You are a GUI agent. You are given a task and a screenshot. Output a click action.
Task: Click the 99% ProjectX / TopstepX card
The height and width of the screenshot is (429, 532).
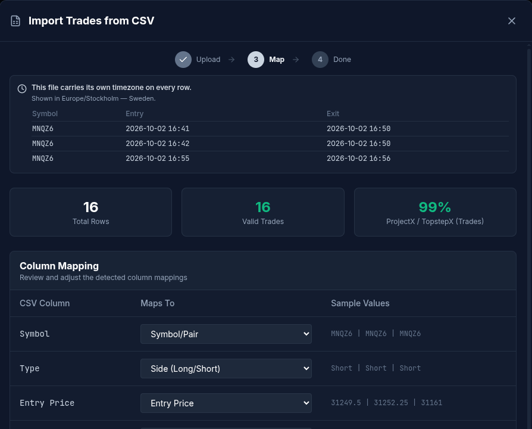click(435, 212)
